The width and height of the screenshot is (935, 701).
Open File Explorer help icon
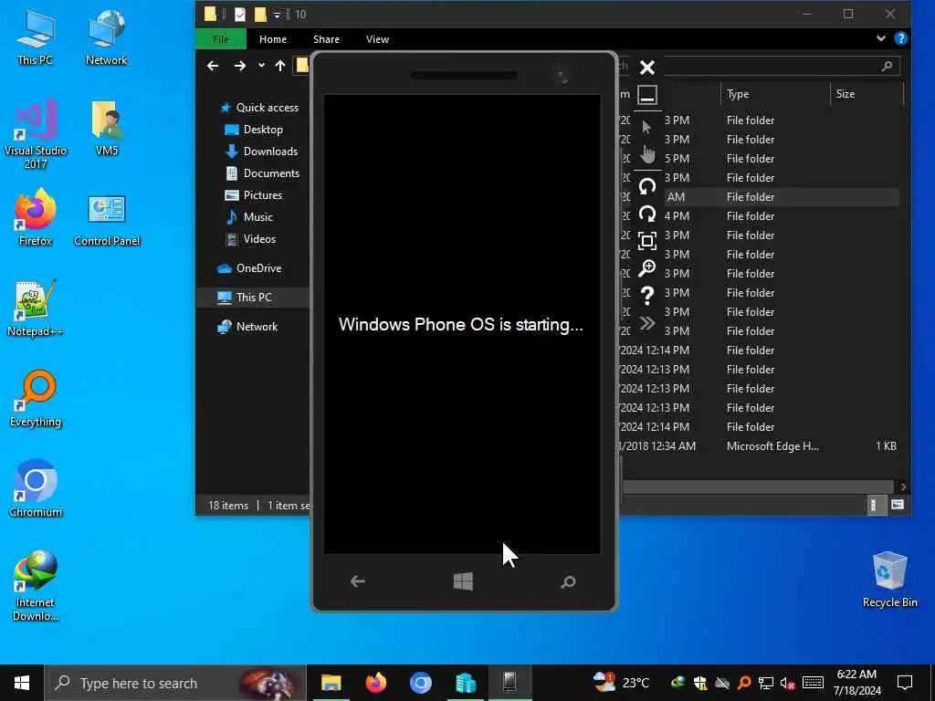[x=901, y=38]
